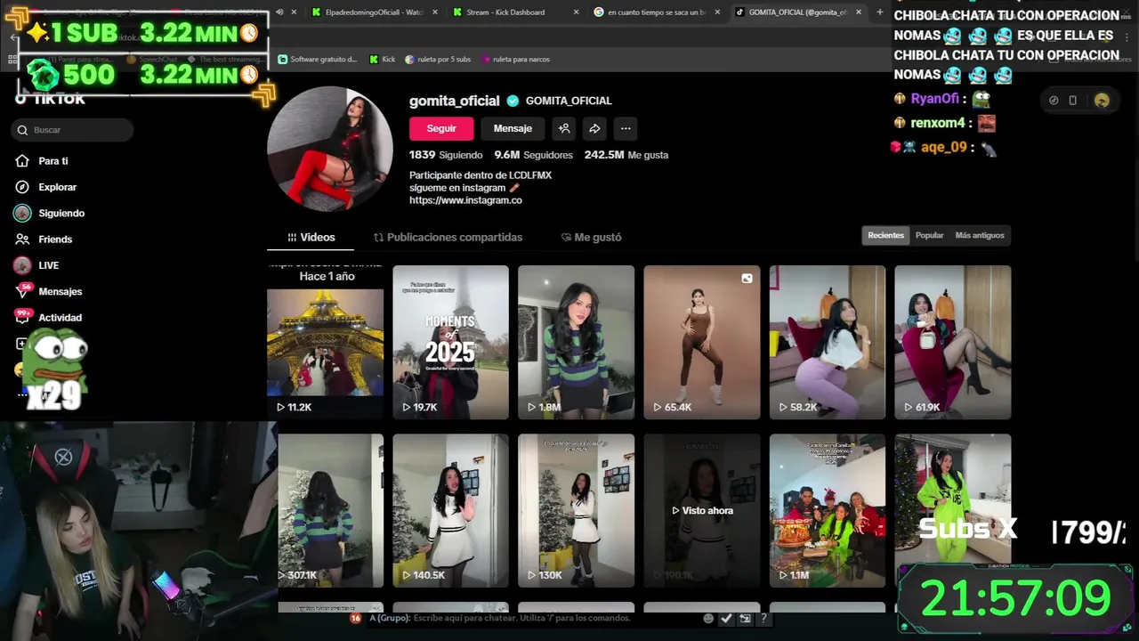Click aqe_09 username in chat overlay
1139x641 pixels.
944,147
